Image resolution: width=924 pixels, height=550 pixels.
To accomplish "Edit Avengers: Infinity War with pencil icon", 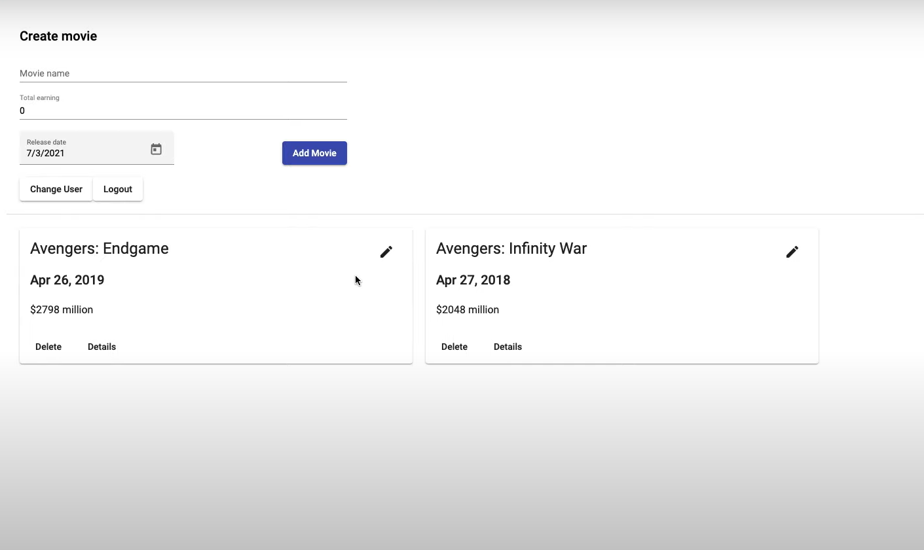I will 792,252.
